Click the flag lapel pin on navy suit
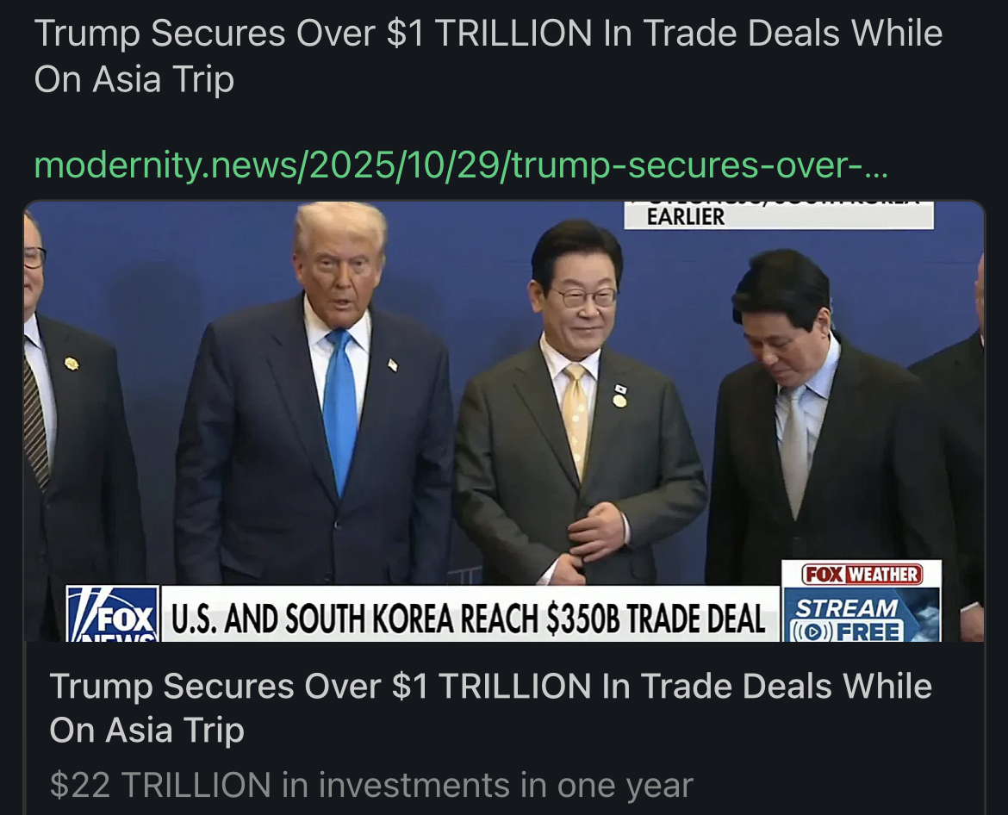Screen dimensions: 1008x815 point(393,365)
